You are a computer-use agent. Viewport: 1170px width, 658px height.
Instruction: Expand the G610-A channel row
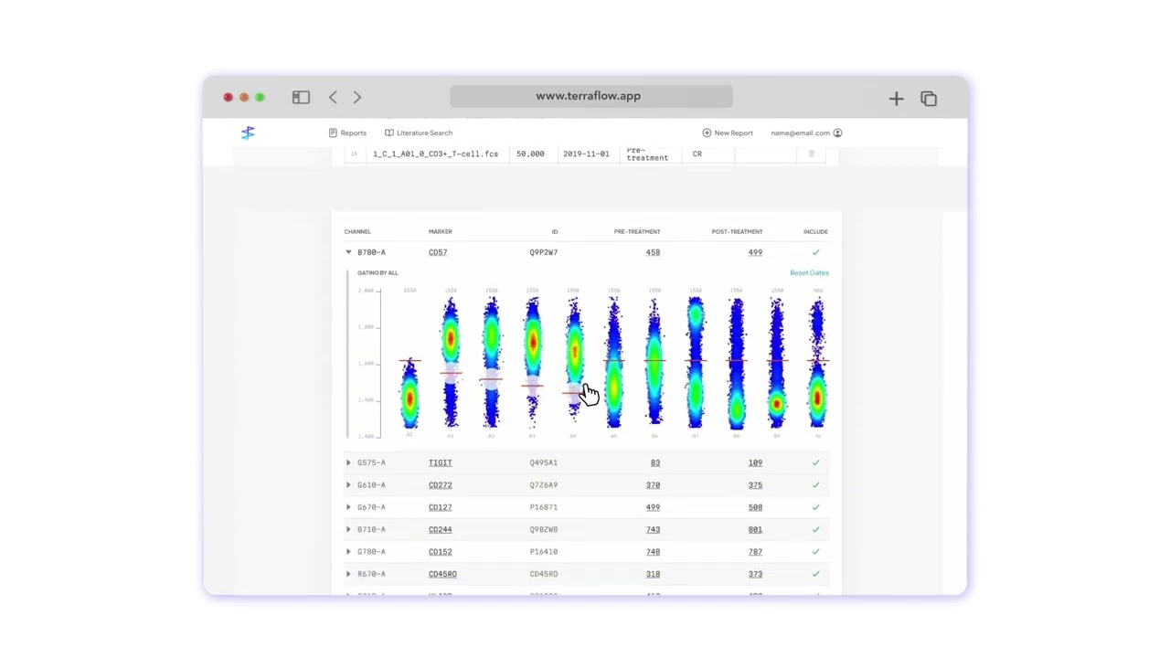348,485
